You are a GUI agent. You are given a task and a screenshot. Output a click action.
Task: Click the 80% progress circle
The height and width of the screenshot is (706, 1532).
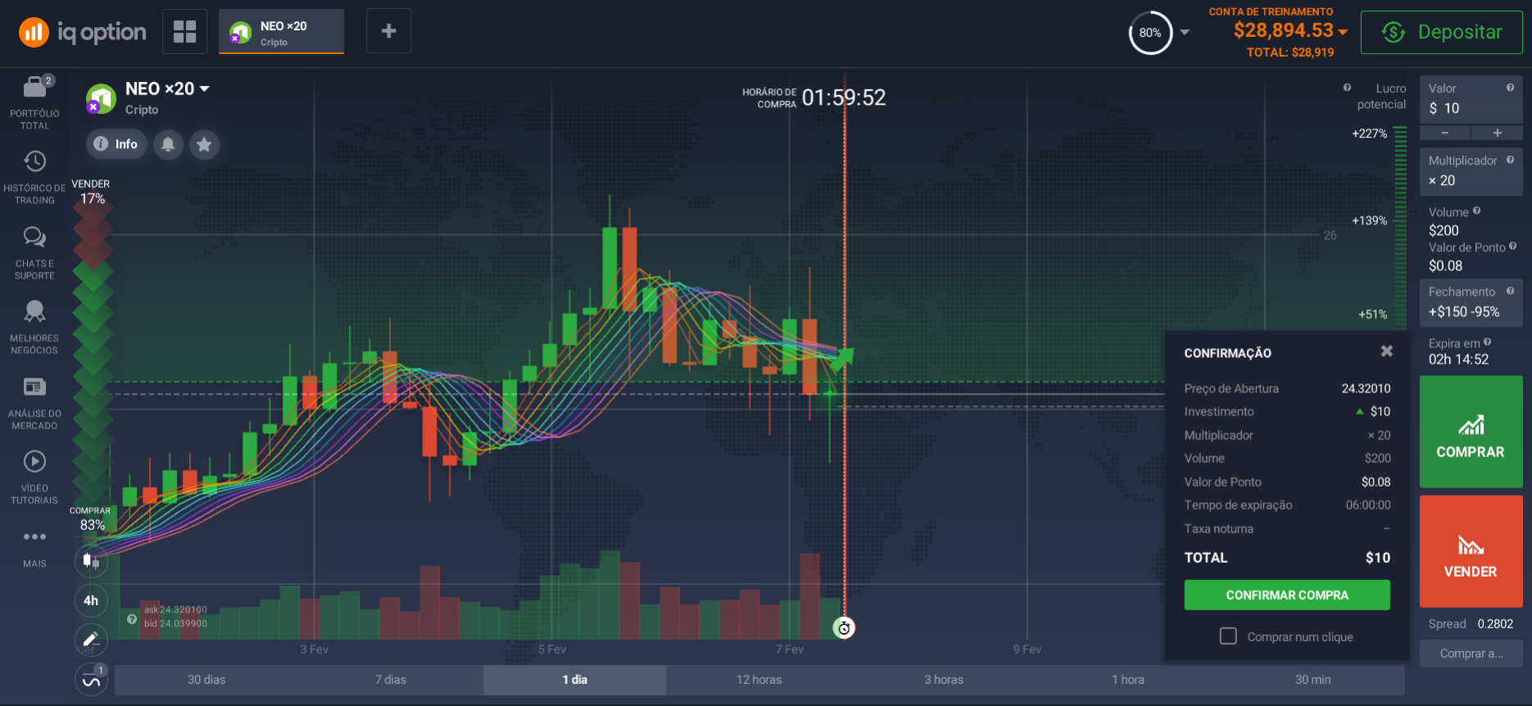[x=1150, y=33]
